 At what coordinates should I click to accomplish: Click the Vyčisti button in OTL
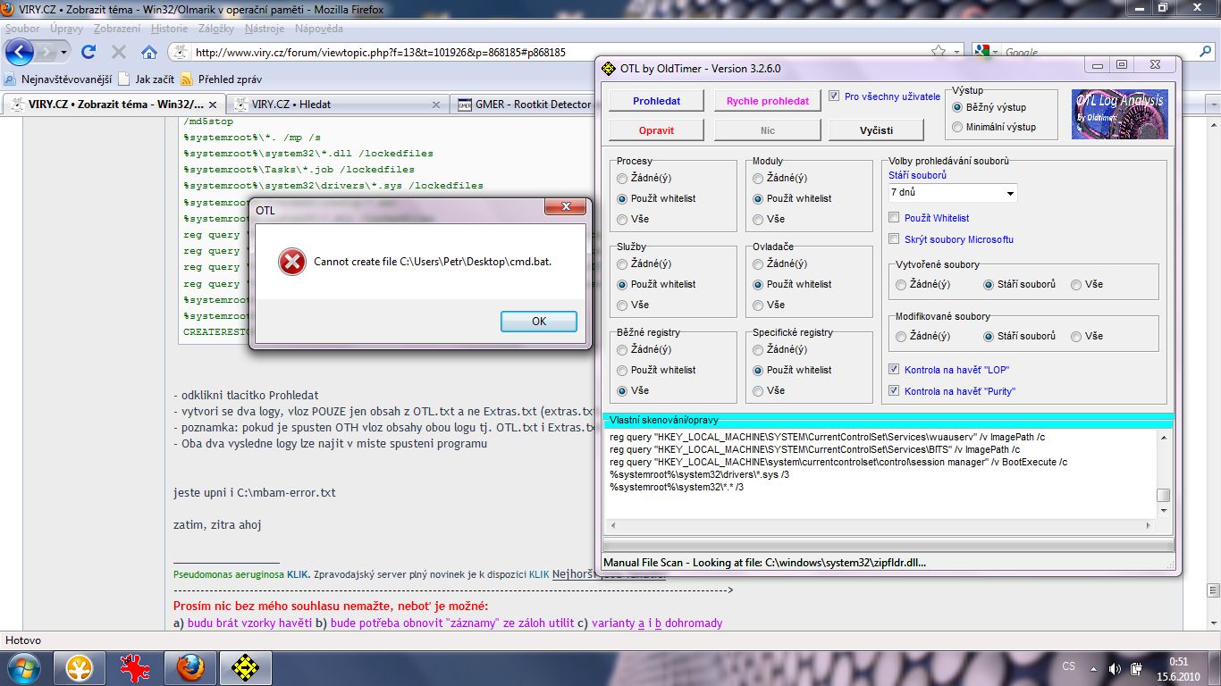[876, 130]
